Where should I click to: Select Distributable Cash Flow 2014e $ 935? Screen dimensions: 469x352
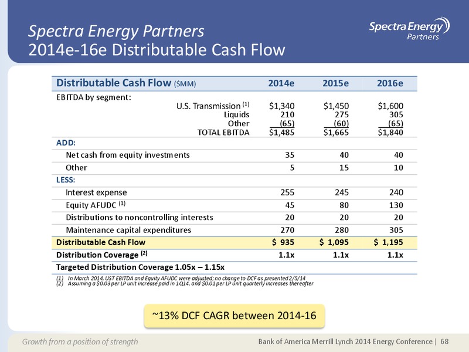tap(283, 242)
